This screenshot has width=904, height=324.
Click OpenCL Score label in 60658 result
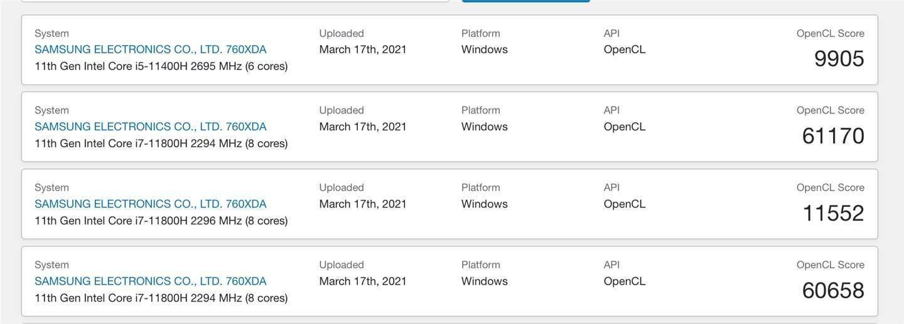pos(831,264)
